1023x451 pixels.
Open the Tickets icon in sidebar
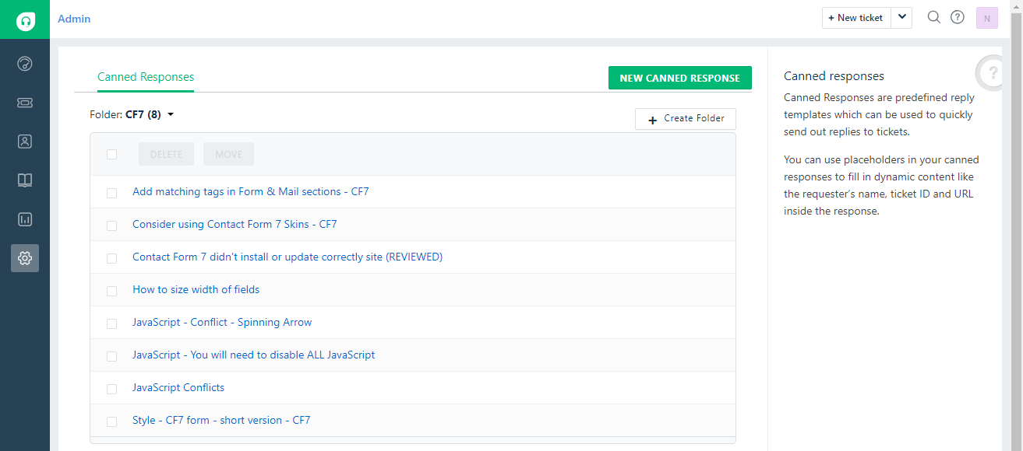pos(25,103)
